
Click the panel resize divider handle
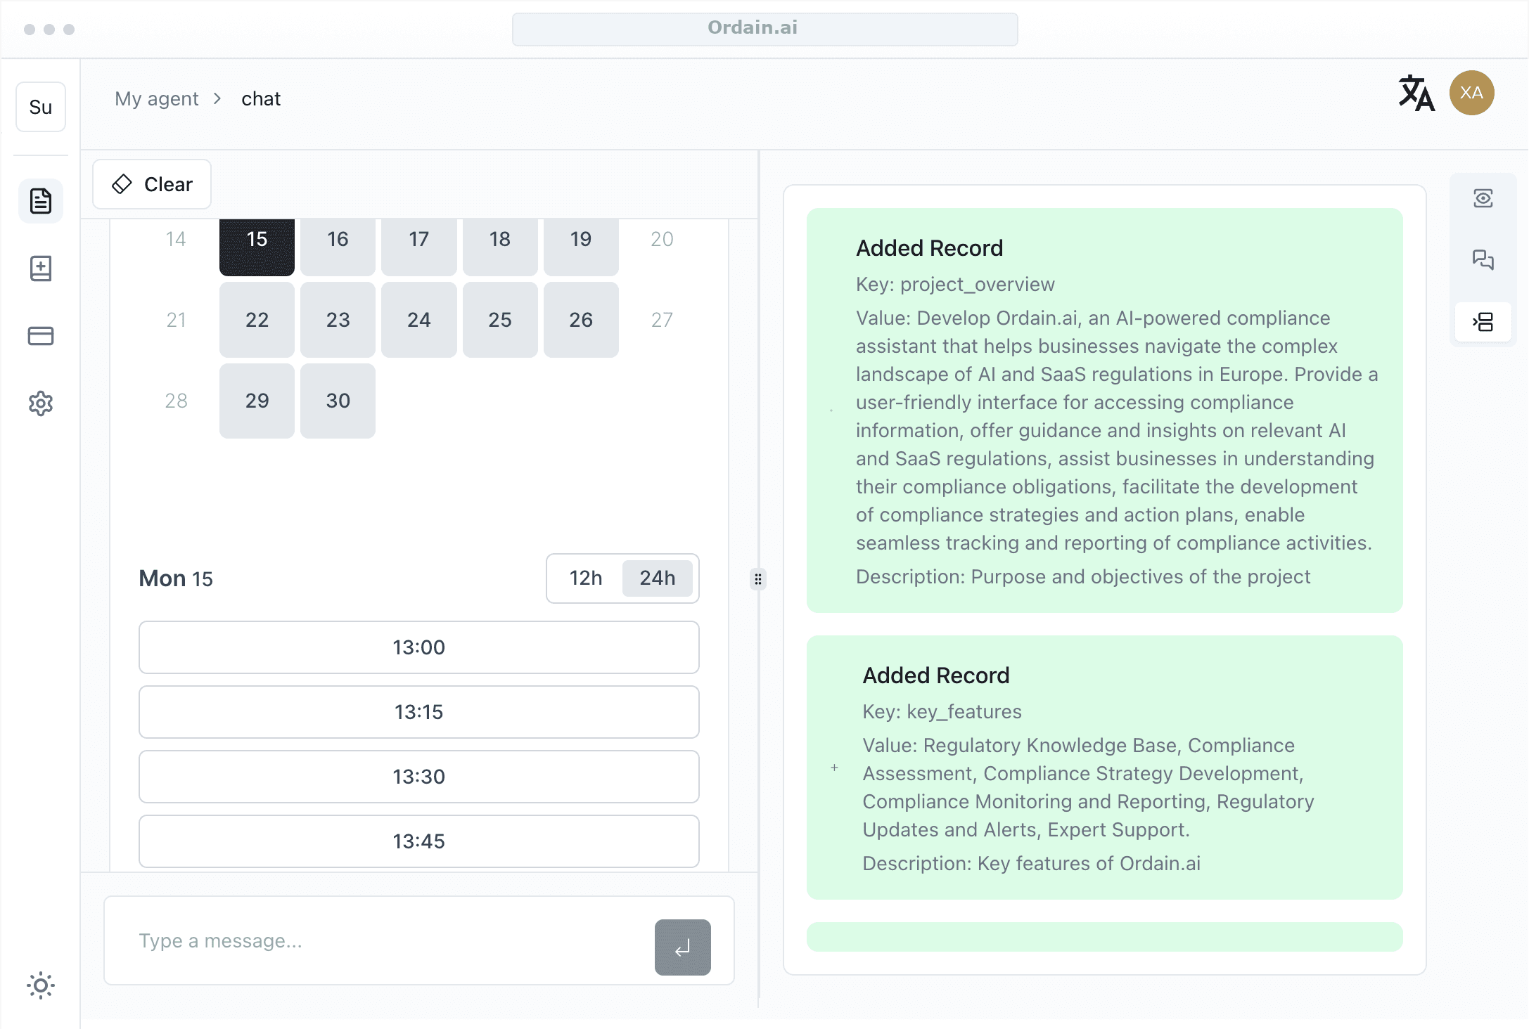click(757, 579)
